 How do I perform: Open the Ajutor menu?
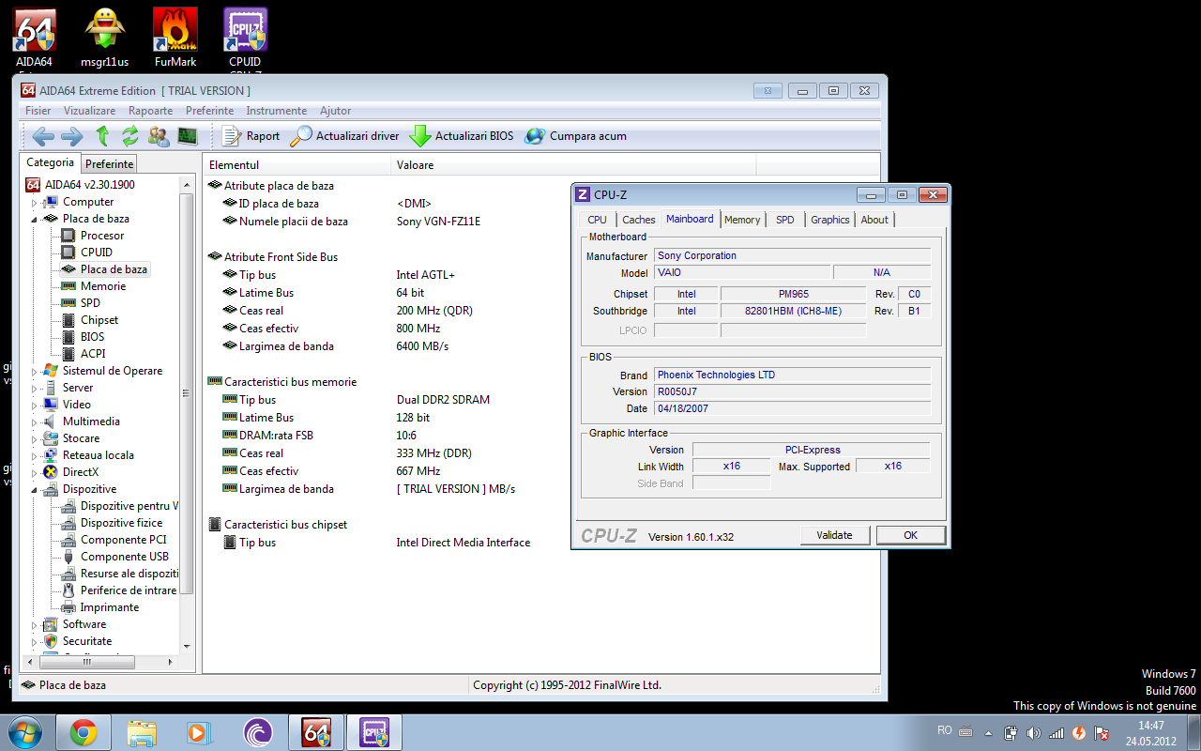[x=336, y=111]
